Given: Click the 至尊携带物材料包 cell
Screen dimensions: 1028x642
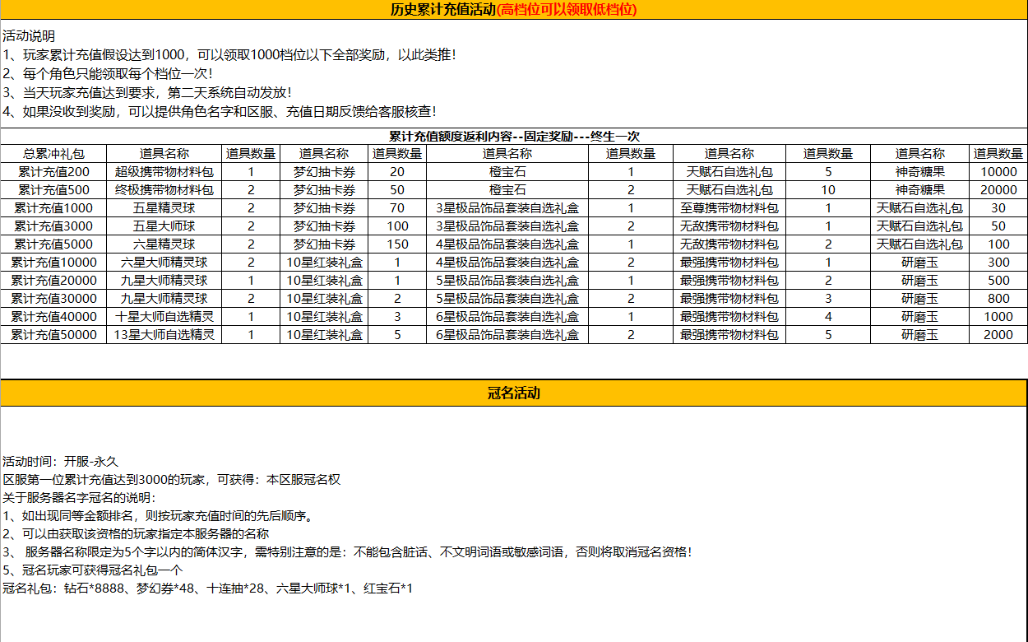Looking at the screenshot, I should (729, 208).
